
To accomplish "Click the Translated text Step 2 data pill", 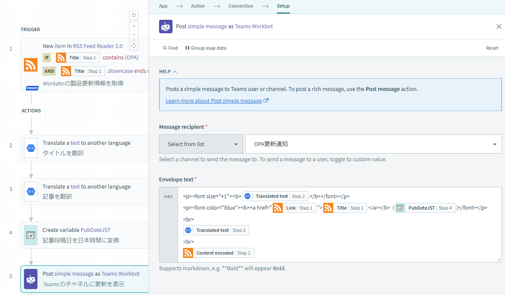I will pos(276,196).
